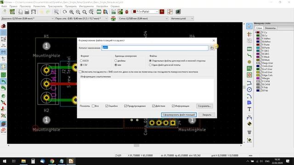Click the output directory input field
Screen dimensions: 294x165
(155, 48)
